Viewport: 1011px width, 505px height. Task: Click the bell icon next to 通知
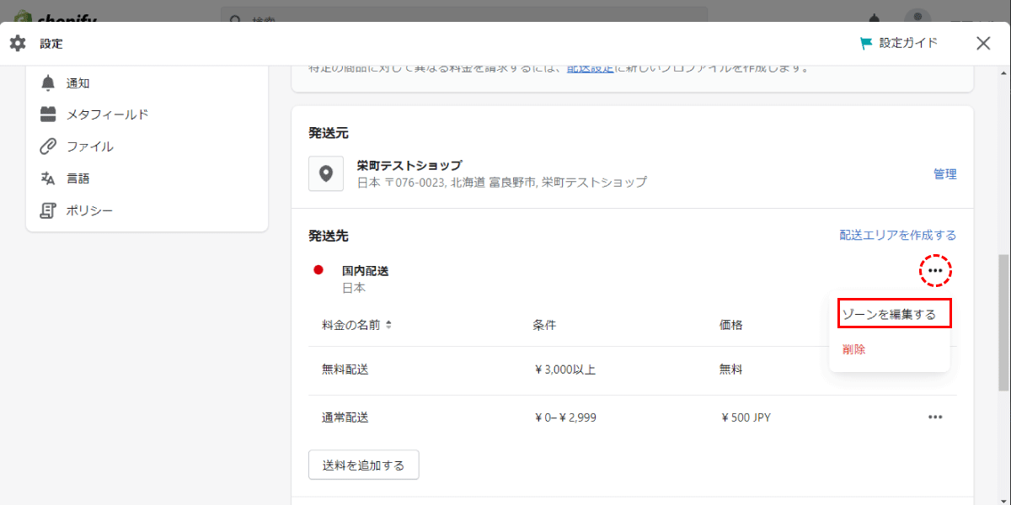pyautogui.click(x=48, y=82)
